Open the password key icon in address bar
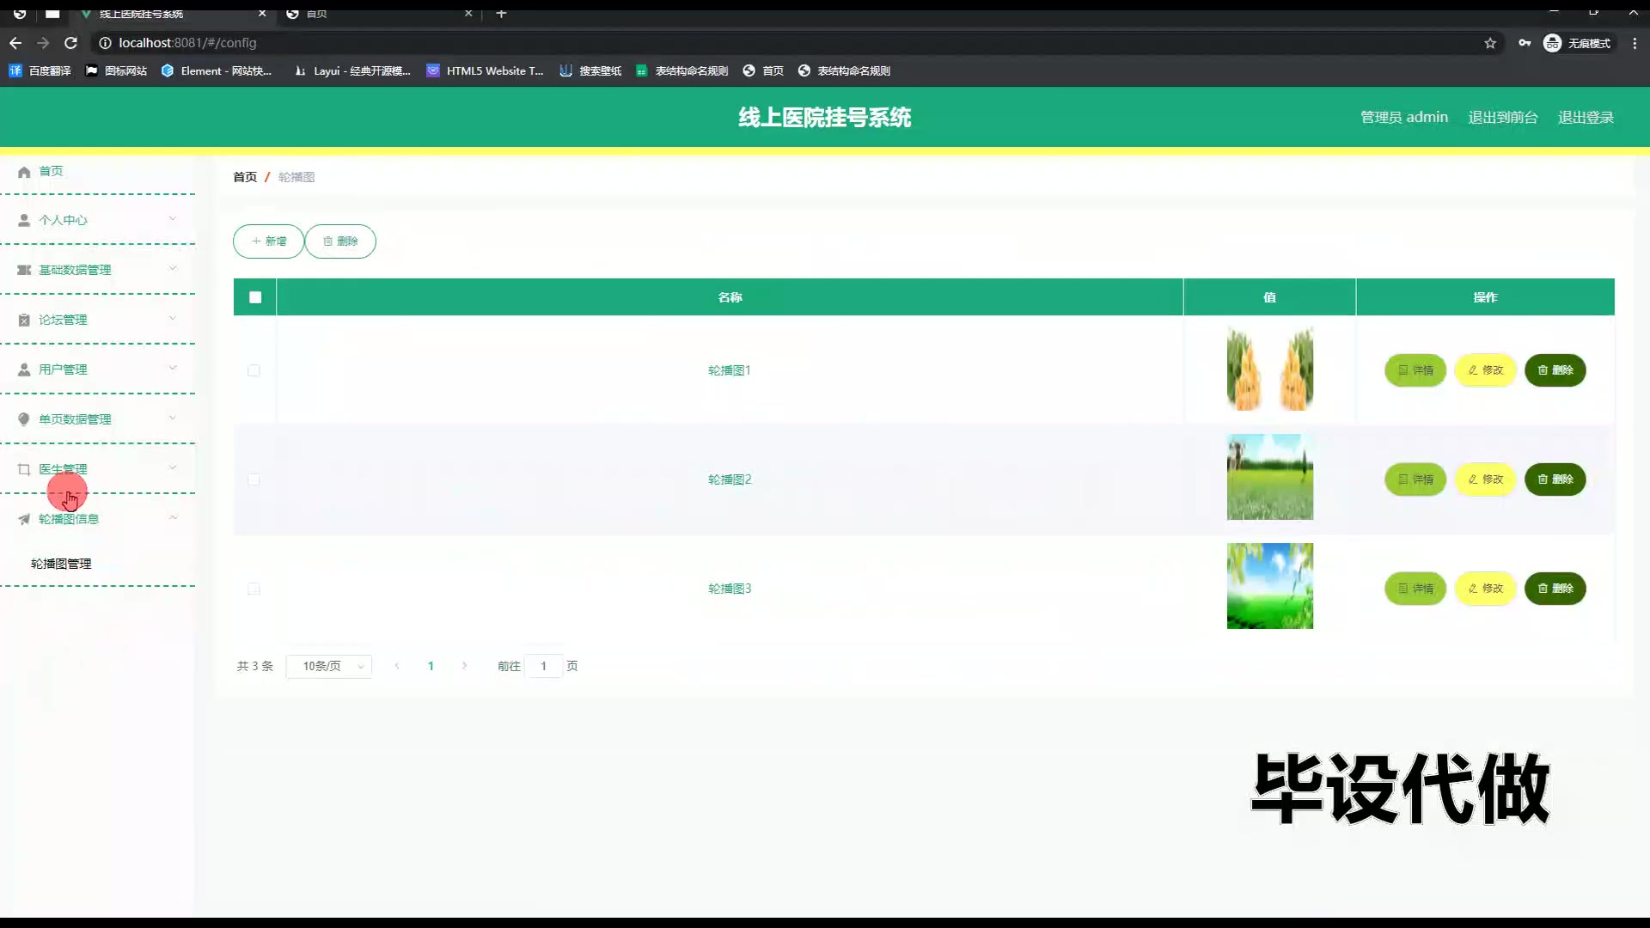This screenshot has width=1650, height=928. point(1525,43)
